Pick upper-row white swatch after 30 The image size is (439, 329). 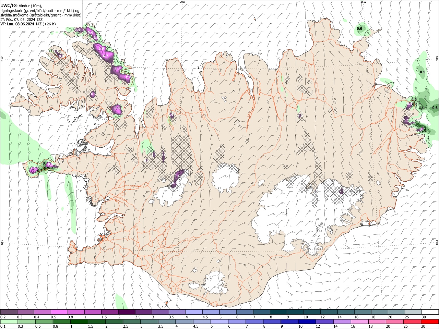(x=430, y=312)
